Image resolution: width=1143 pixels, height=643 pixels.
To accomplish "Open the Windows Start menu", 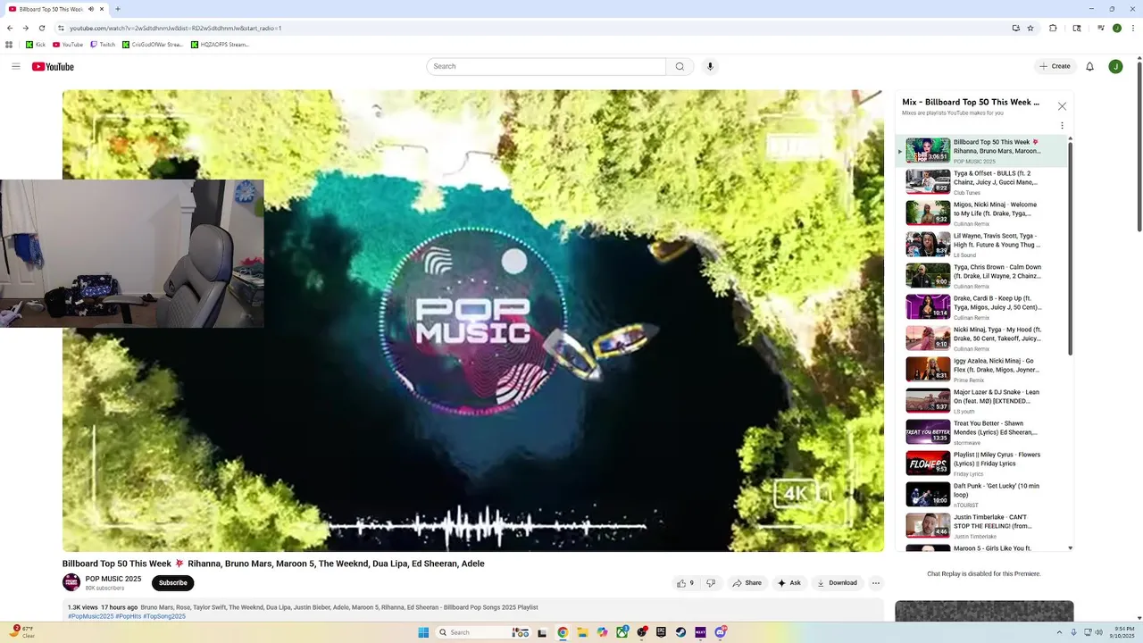I will pyautogui.click(x=423, y=632).
